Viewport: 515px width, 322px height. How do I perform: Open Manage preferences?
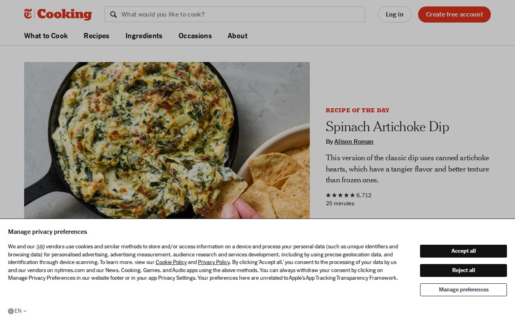click(x=463, y=289)
